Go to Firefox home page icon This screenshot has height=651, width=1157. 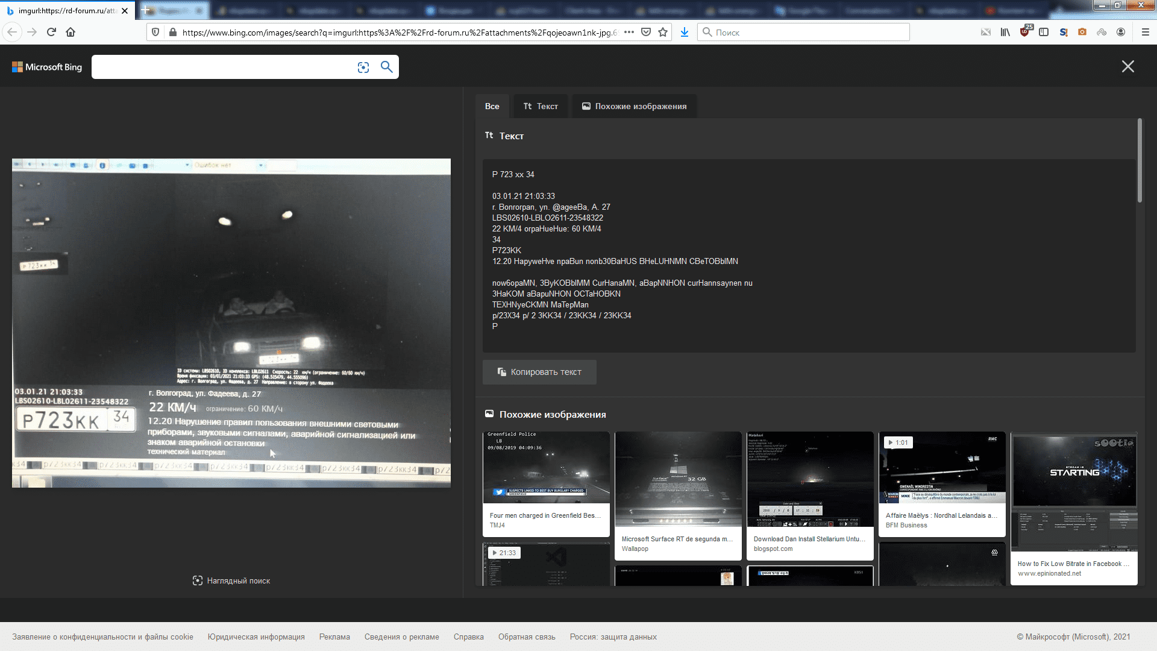coord(71,32)
